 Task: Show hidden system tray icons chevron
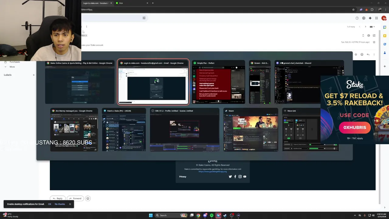click(x=355, y=215)
